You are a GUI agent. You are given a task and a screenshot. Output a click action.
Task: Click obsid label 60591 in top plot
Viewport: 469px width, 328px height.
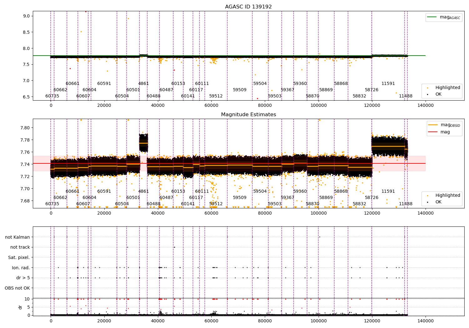pyautogui.click(x=104, y=84)
